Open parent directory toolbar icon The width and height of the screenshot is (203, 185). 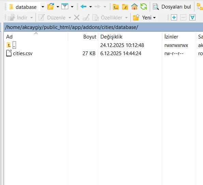click(x=116, y=7)
